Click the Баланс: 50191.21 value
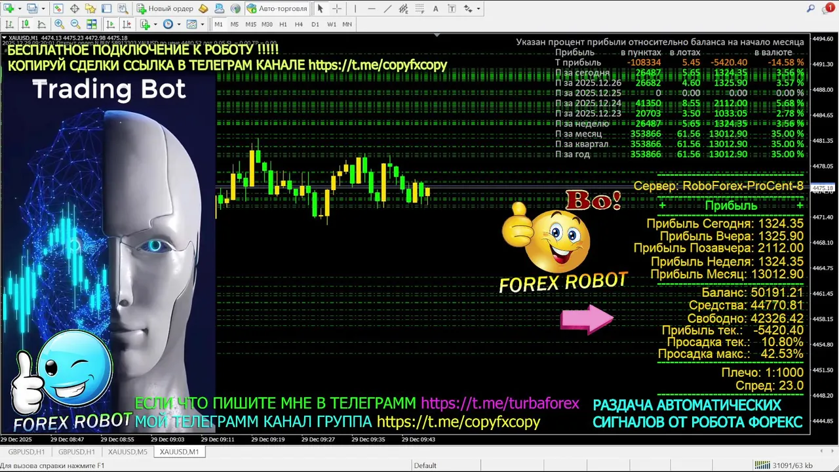The width and height of the screenshot is (839, 472). (752, 292)
